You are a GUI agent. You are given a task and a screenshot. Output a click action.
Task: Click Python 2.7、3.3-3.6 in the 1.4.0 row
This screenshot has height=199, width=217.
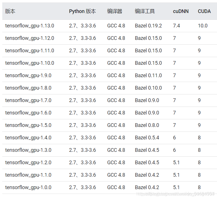point(83,138)
